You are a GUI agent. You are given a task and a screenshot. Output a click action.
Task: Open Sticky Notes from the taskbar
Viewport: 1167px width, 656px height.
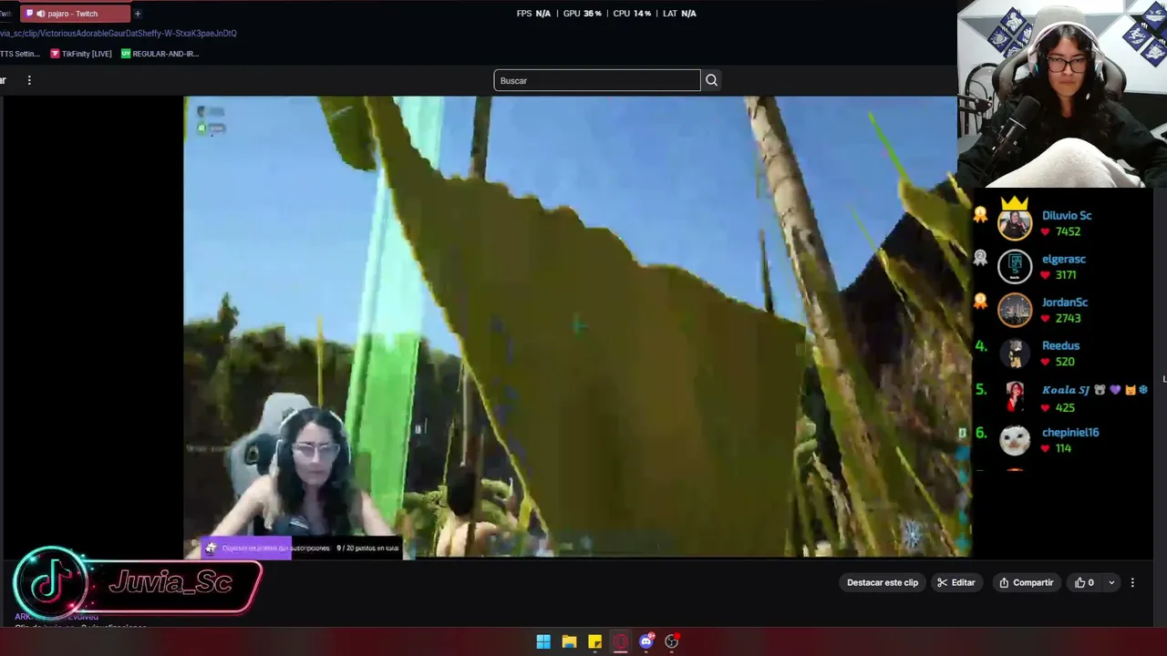(594, 641)
